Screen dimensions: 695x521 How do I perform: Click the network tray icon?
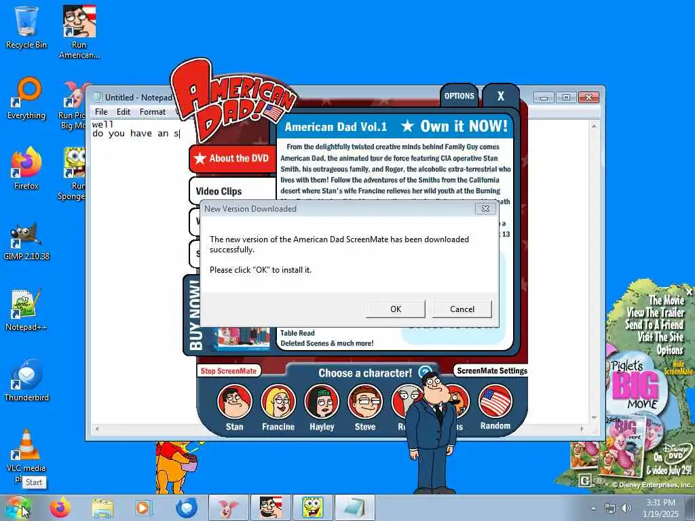tap(610, 508)
